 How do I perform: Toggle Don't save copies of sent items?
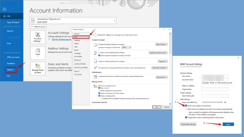point(186,106)
